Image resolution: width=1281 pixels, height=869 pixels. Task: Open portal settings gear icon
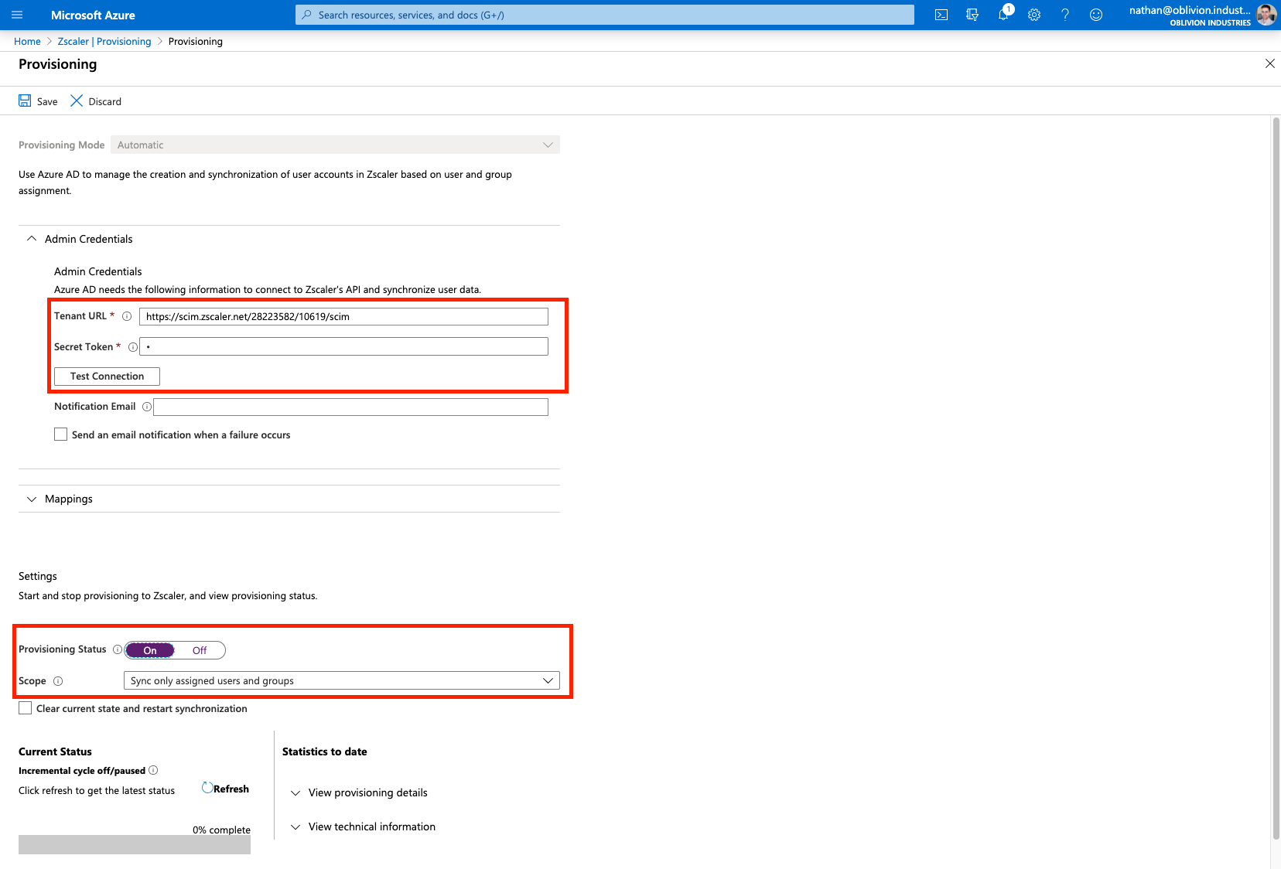click(1034, 15)
